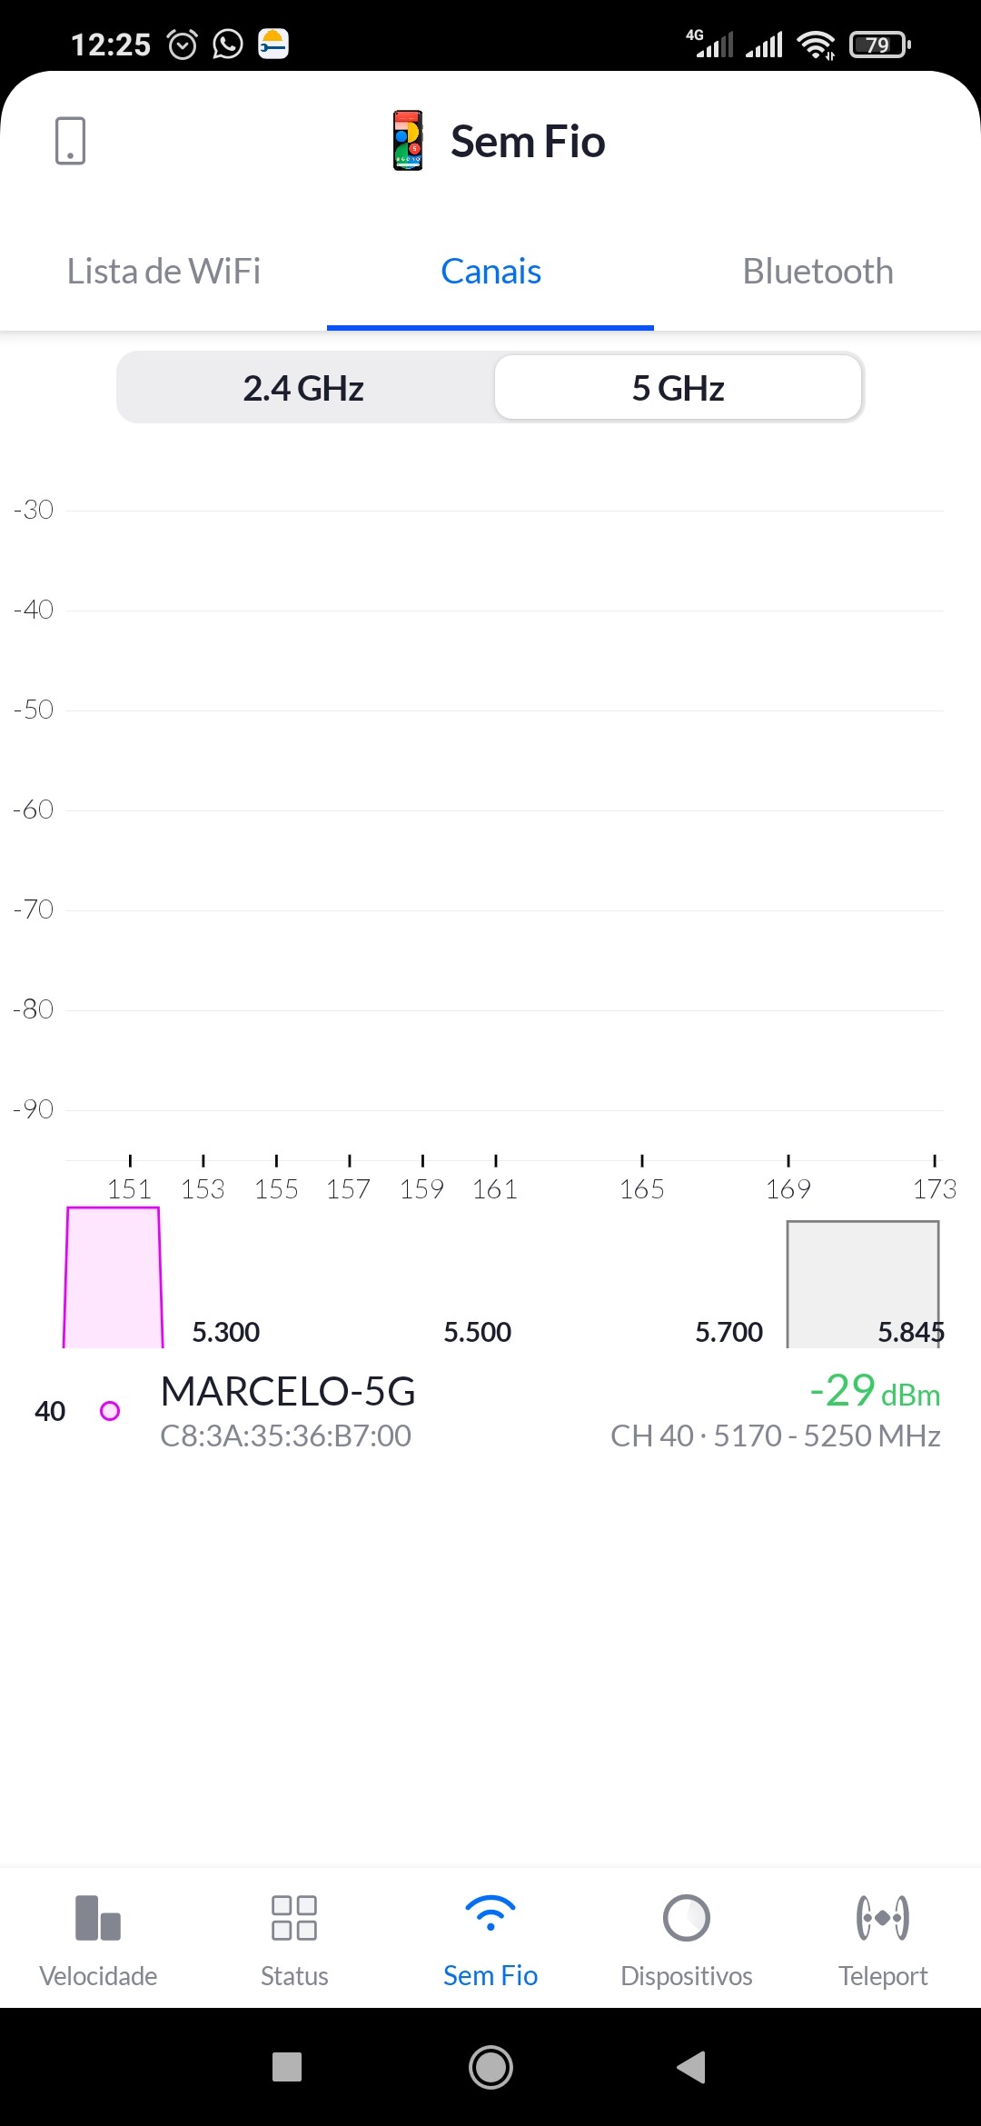The image size is (981, 2126).
Task: Tap the phone image beside Sem Fio title
Action: 408,141
